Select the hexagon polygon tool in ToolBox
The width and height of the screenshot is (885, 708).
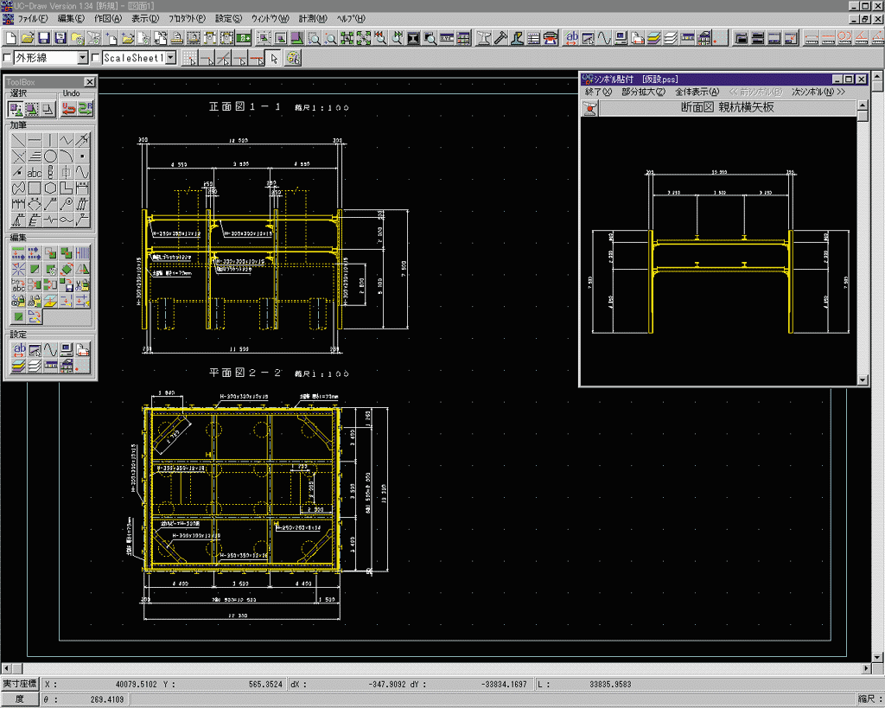coord(51,188)
